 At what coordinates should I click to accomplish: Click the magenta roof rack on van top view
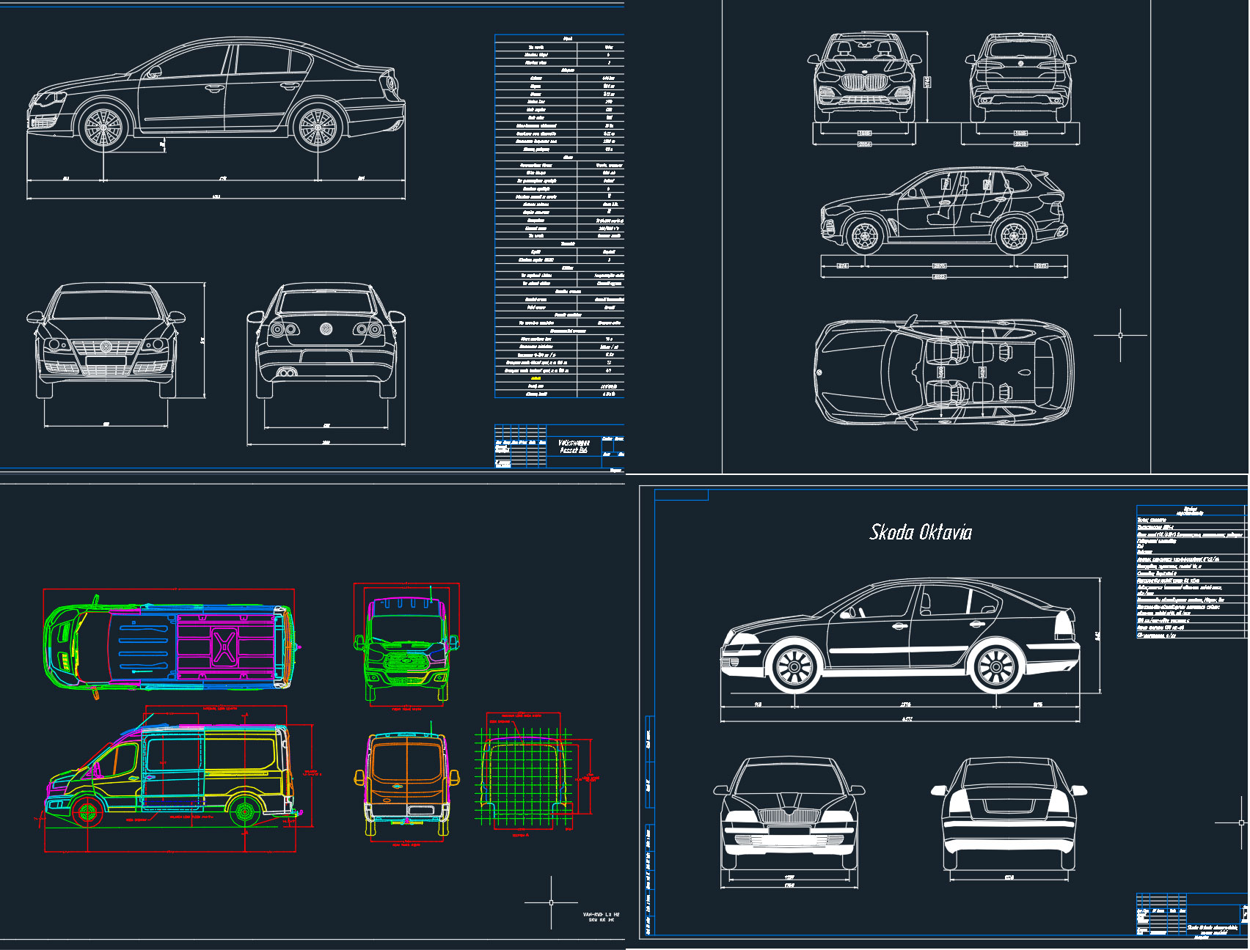[225, 646]
